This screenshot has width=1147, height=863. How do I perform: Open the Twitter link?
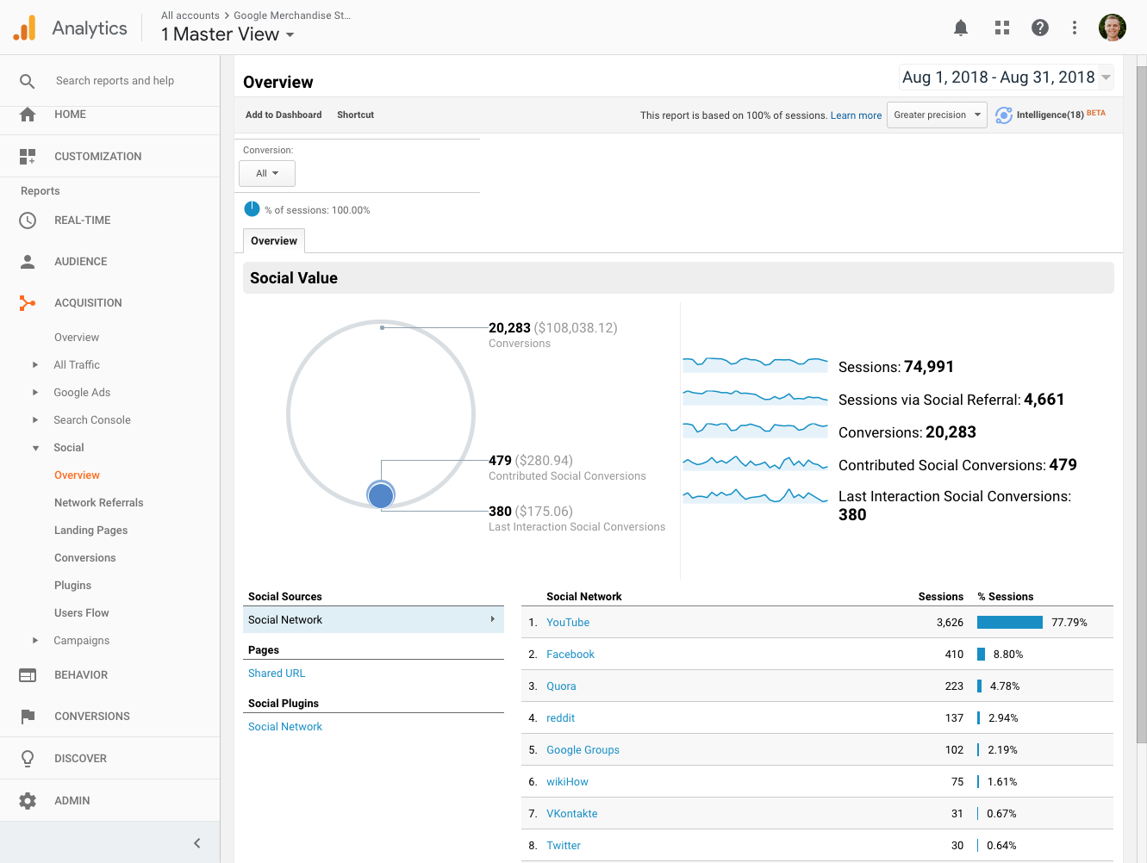coord(564,846)
